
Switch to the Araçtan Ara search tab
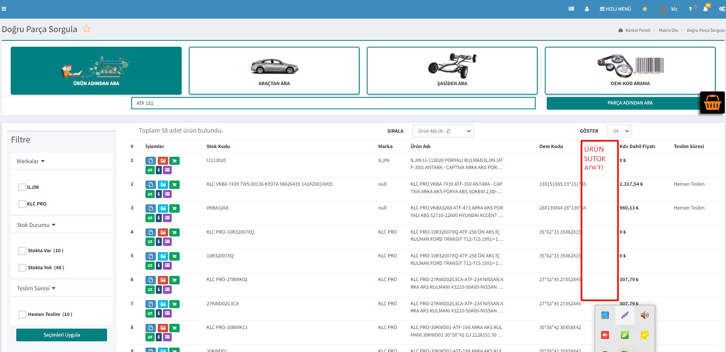274,71
